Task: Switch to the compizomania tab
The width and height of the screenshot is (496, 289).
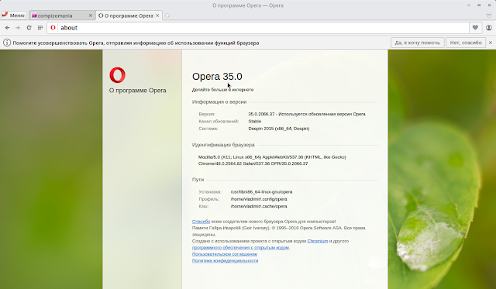Action: pos(62,15)
